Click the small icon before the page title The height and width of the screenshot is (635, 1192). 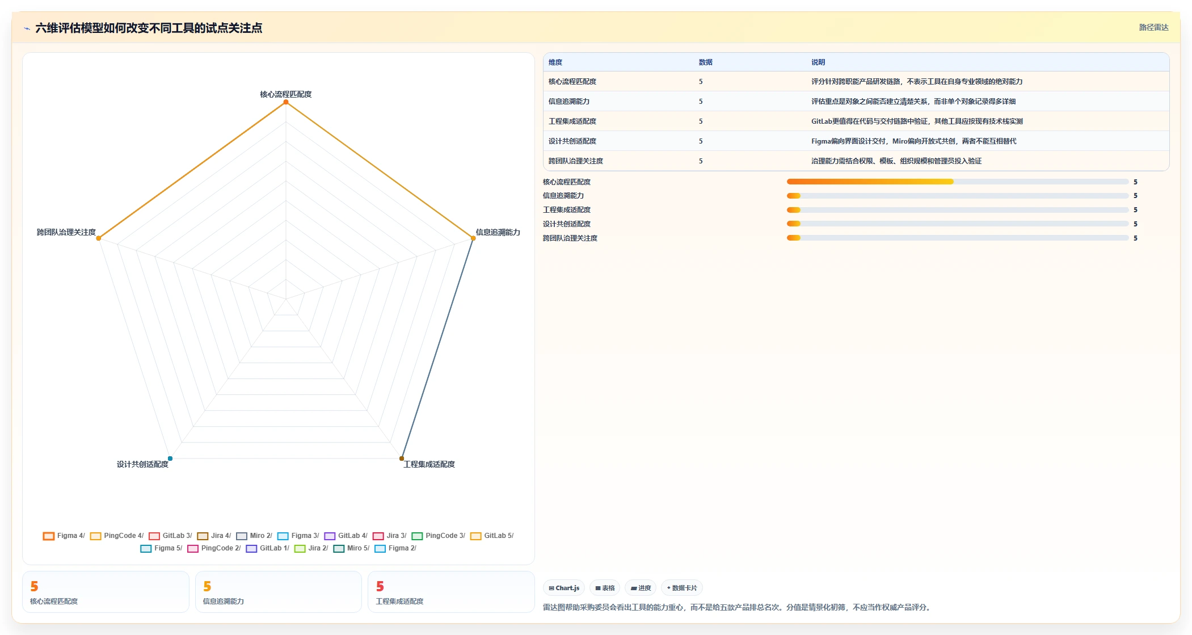tap(27, 28)
